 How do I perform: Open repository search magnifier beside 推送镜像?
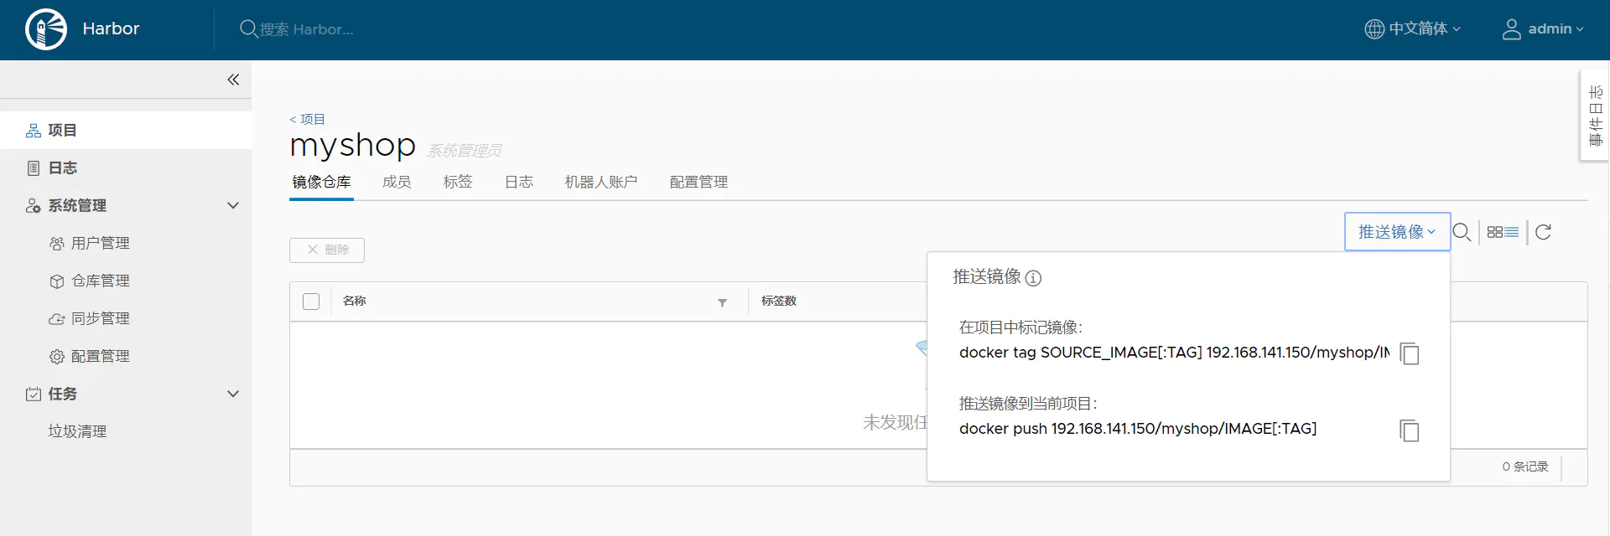point(1462,232)
